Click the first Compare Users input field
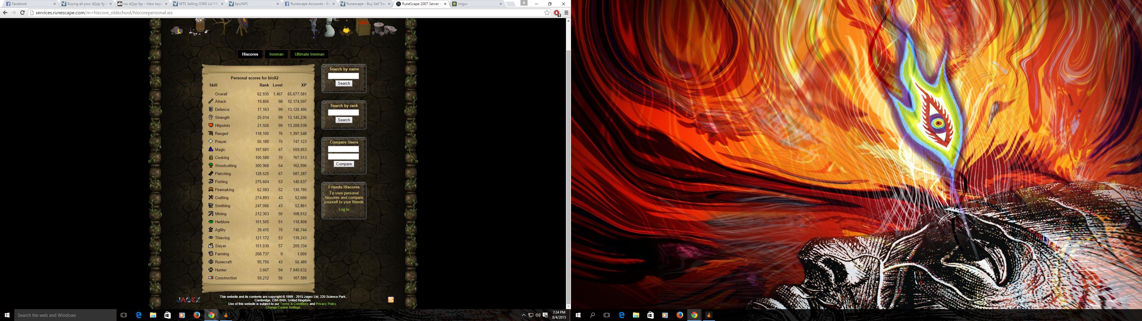Viewport: 1142px width, 321px height. (343, 149)
